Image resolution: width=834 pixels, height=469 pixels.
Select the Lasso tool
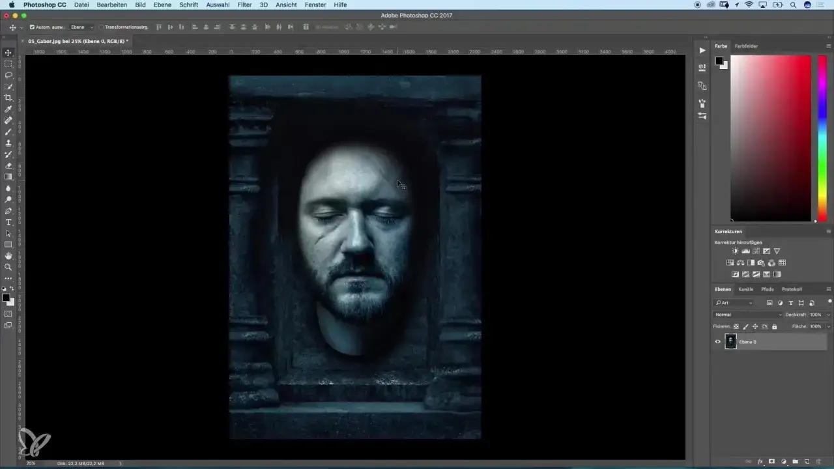click(8, 75)
